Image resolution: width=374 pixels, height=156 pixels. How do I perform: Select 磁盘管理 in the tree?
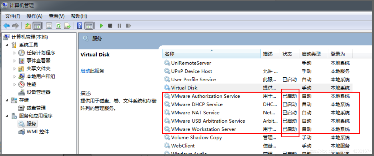click(36, 108)
